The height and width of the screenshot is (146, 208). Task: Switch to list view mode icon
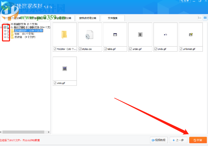click(200, 18)
